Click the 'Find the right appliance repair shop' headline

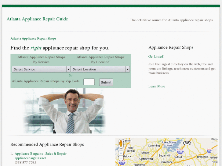60,48
